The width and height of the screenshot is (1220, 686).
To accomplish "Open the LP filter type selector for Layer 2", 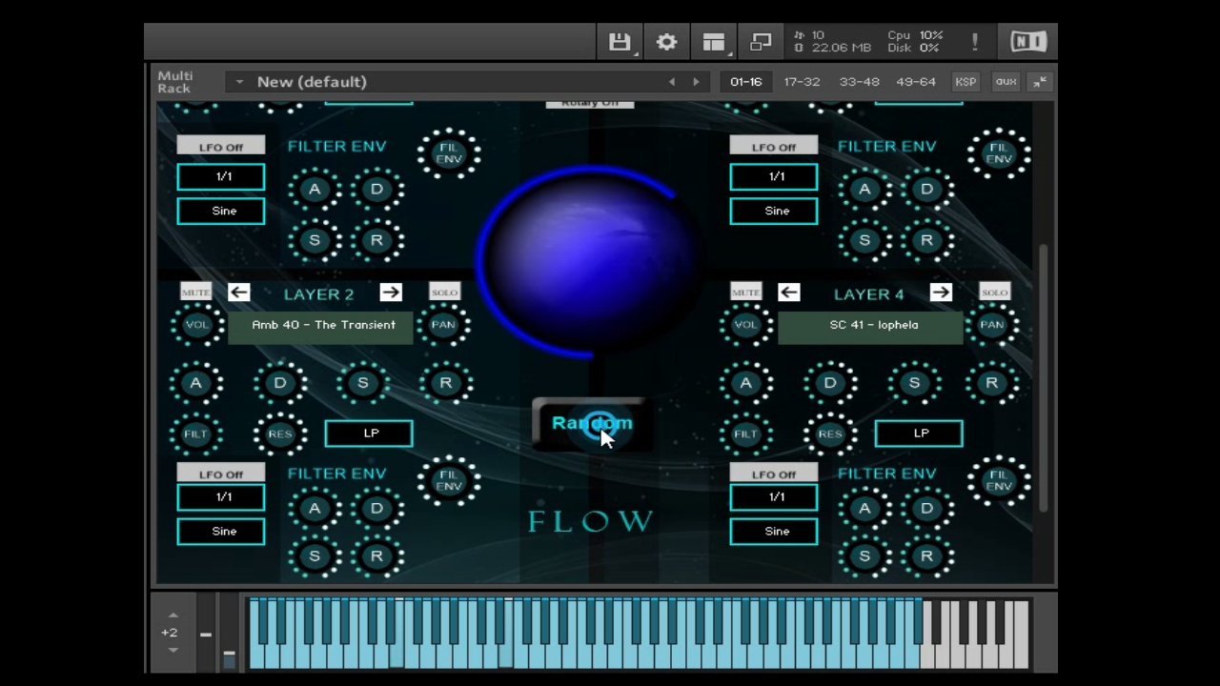I will [x=369, y=434].
